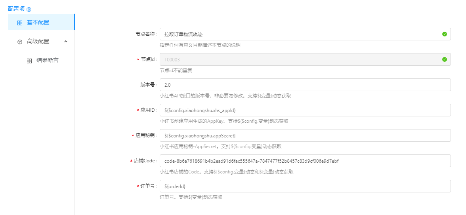Click the settings icon beside 配置项 title
This screenshot has height=215, width=466.
click(29, 9)
